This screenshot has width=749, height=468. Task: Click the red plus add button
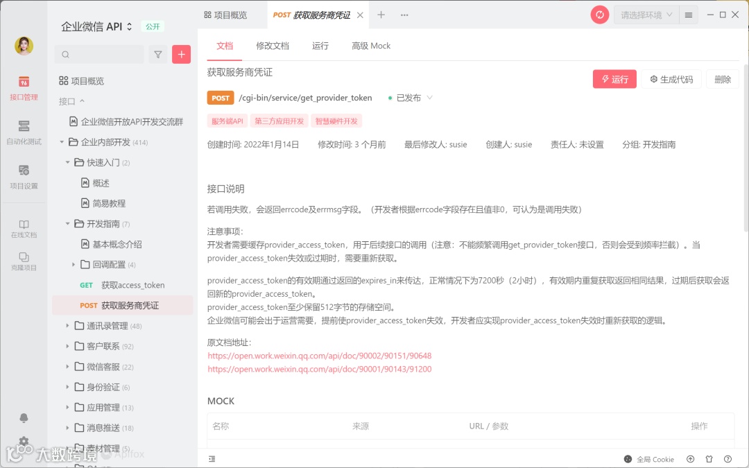(181, 55)
